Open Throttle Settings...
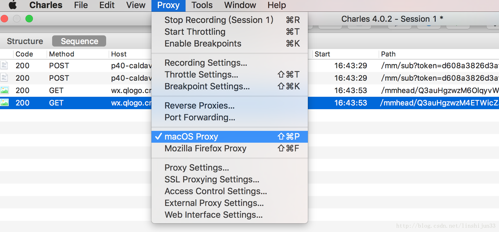Image resolution: width=499 pixels, height=232 pixels. coord(230,74)
